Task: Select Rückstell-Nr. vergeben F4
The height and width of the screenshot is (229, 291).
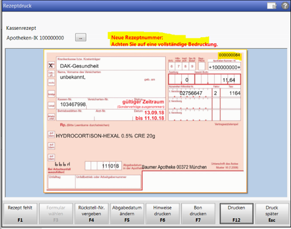Action: (92, 214)
